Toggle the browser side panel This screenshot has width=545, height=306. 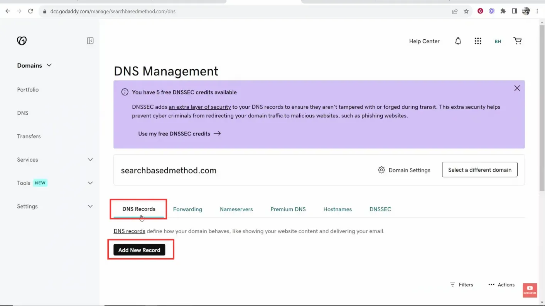click(x=514, y=11)
